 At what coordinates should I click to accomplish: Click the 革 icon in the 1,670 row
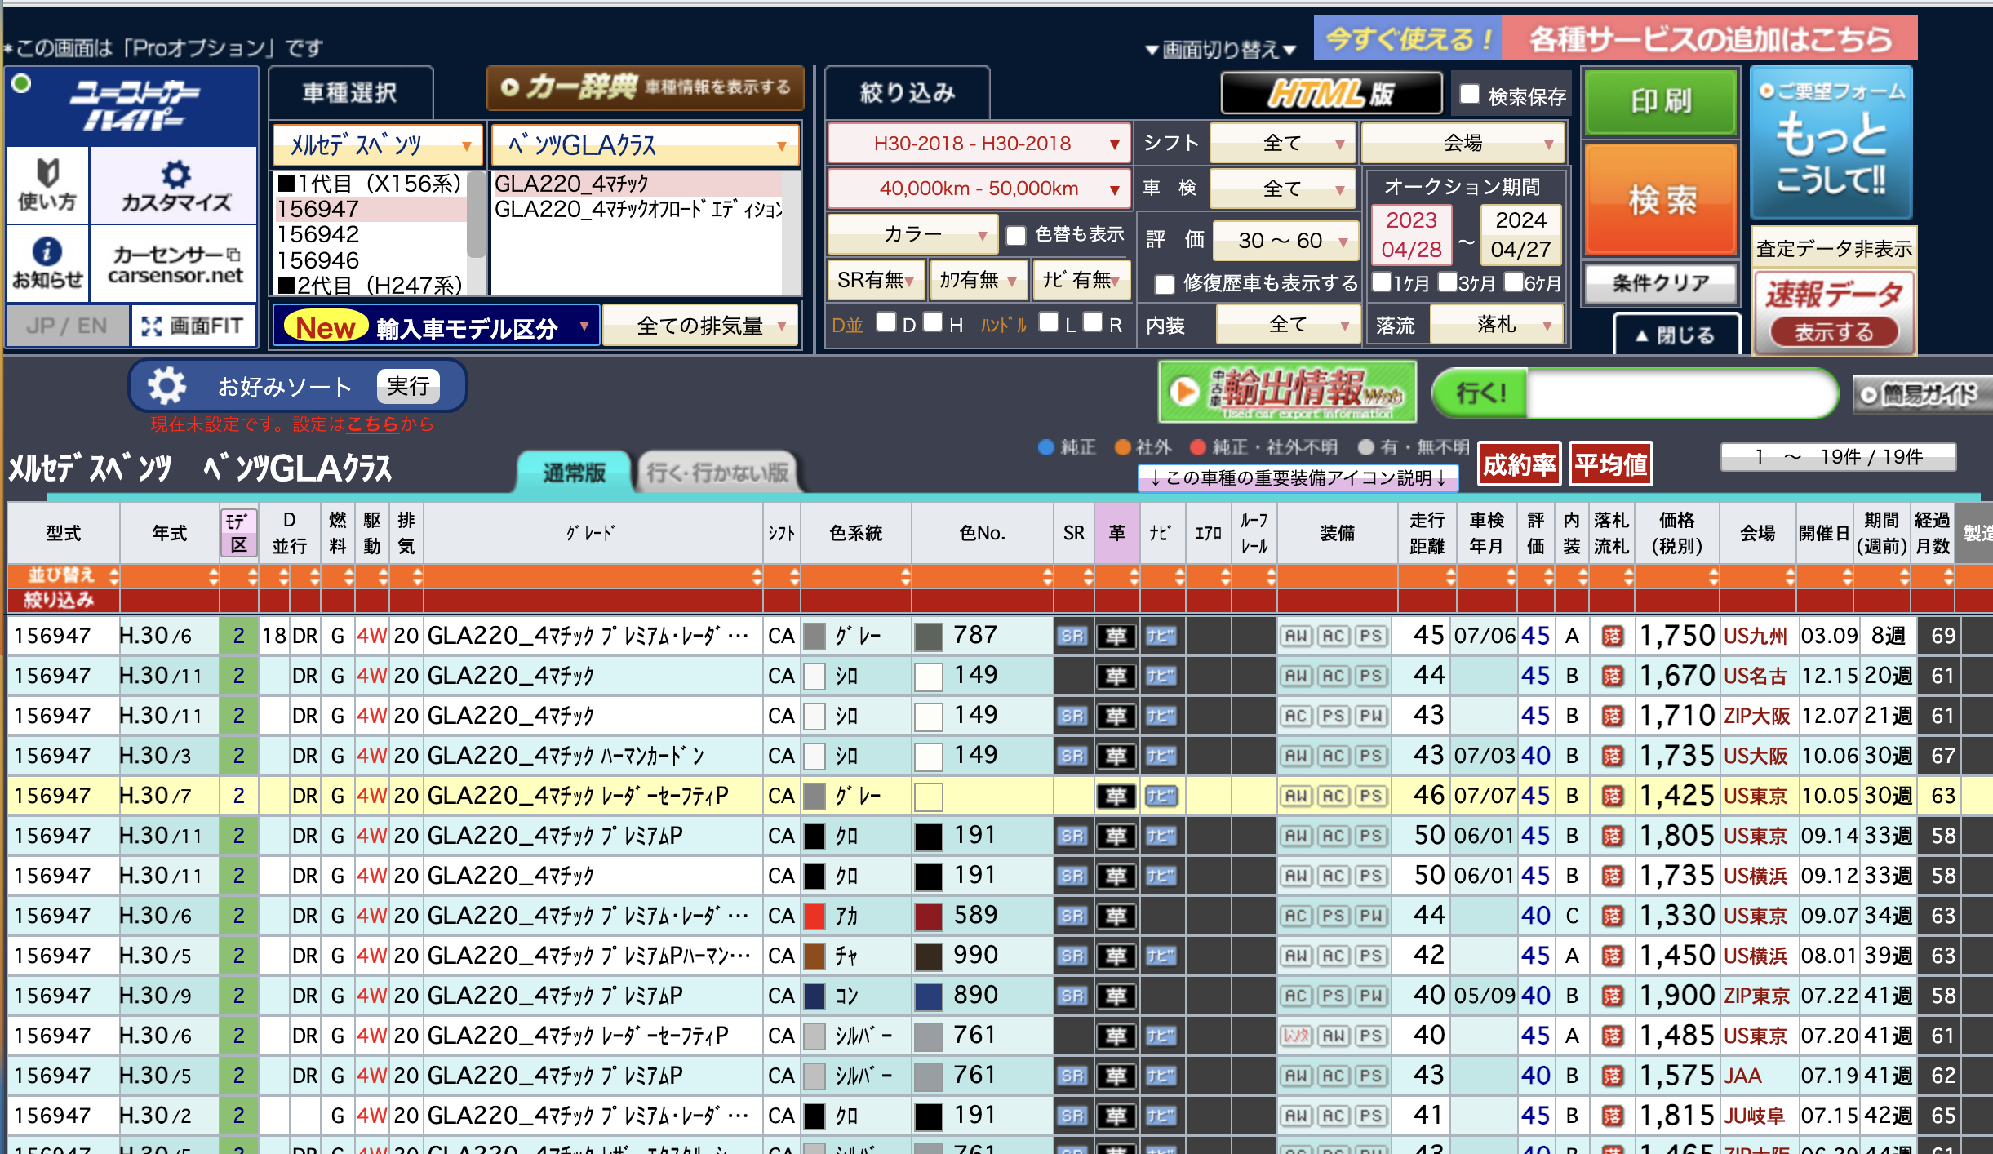tap(1116, 676)
